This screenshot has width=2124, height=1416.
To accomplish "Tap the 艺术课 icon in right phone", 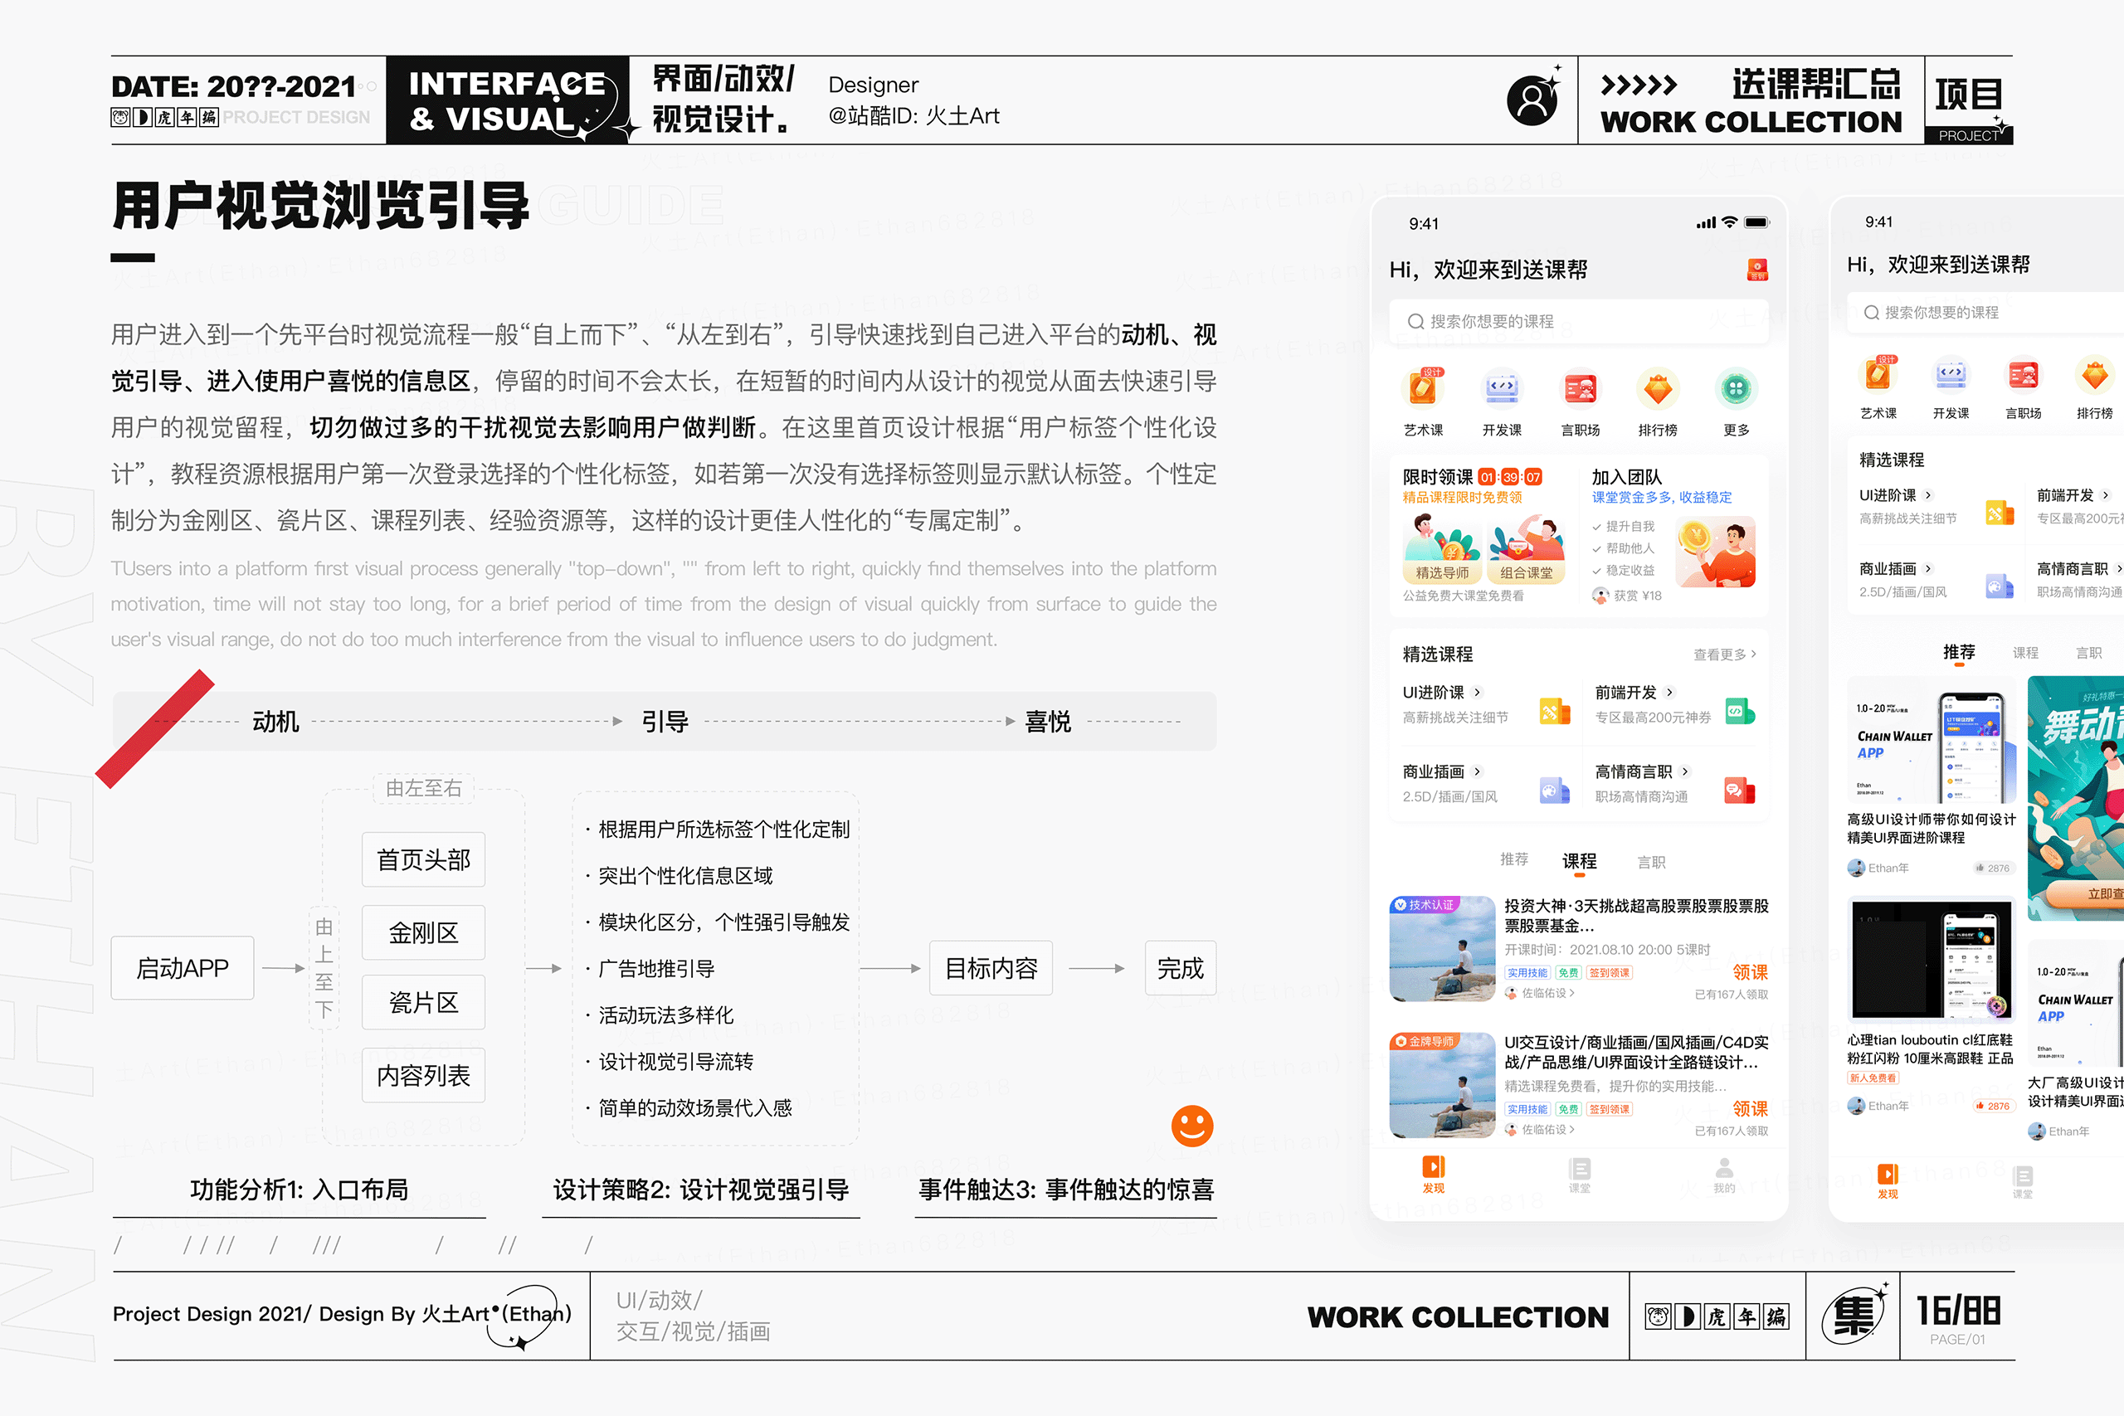I will (1878, 373).
